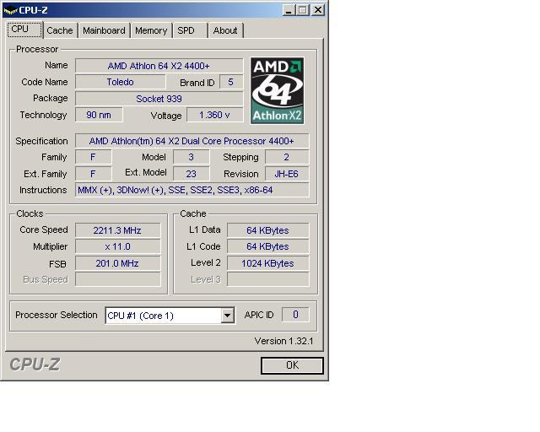Open the Mainboard tab
This screenshot has width=540, height=432.
click(104, 30)
